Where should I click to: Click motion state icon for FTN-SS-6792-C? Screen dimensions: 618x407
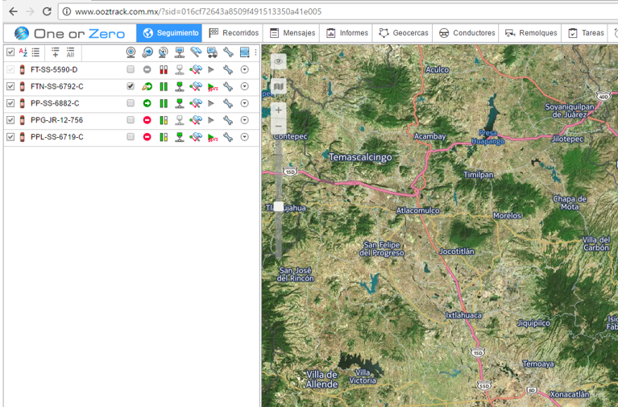pyautogui.click(x=147, y=86)
